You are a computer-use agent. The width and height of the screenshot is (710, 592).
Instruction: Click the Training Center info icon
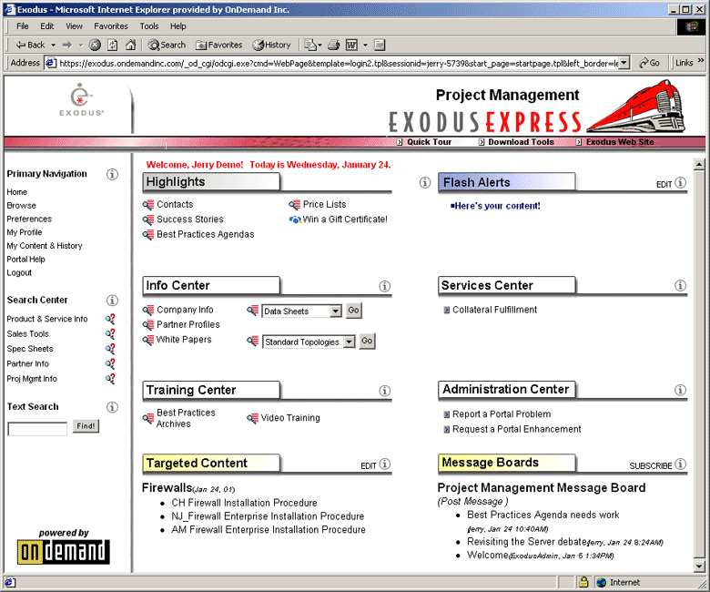click(384, 391)
